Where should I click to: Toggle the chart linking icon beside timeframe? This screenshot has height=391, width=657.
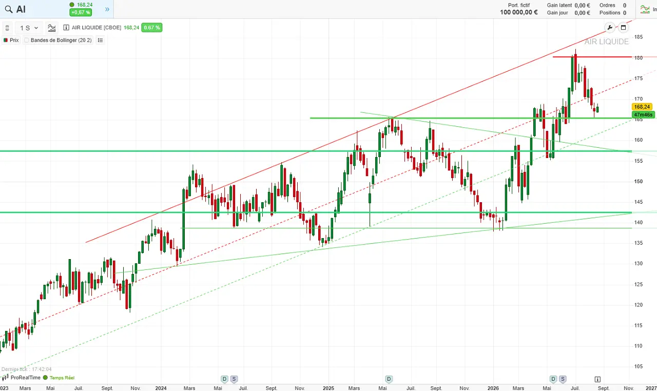(8, 28)
